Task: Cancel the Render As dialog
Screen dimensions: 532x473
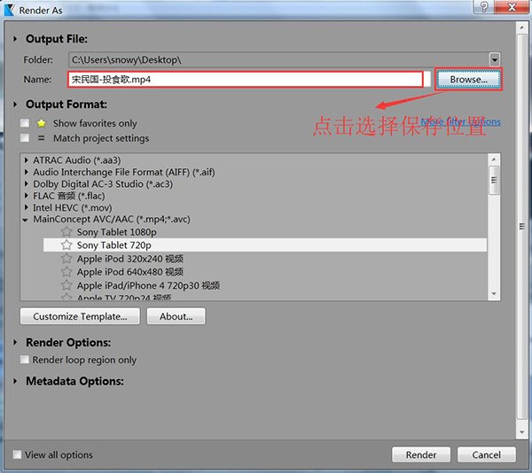Action: click(x=486, y=454)
